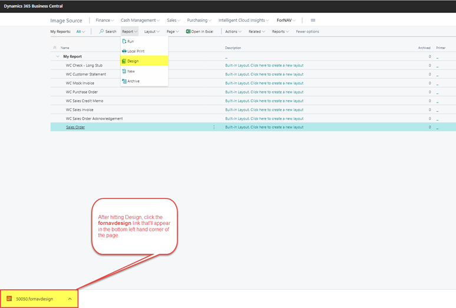456x308 pixels.
Task: Open the Page menu
Action: (173, 31)
